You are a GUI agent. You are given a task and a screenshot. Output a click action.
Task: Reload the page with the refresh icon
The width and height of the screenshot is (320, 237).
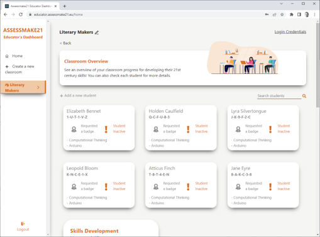pos(21,14)
